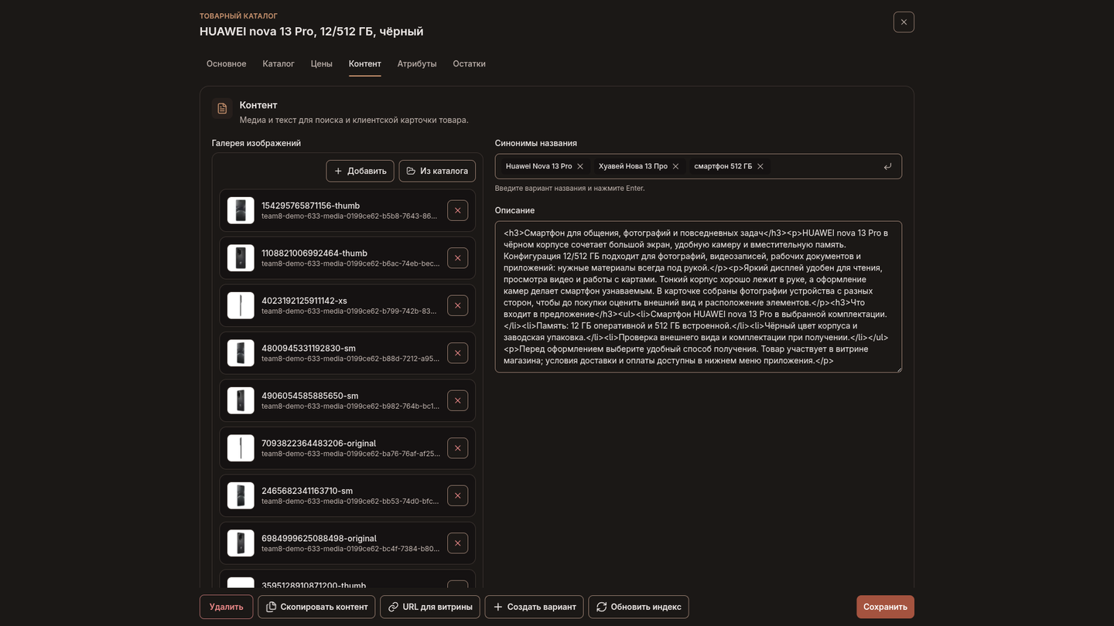Click Создать вариант button
The image size is (1114, 626).
535,607
